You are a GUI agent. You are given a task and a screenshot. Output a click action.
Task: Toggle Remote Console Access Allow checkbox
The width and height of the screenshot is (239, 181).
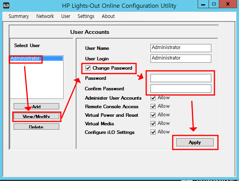coord(153,106)
